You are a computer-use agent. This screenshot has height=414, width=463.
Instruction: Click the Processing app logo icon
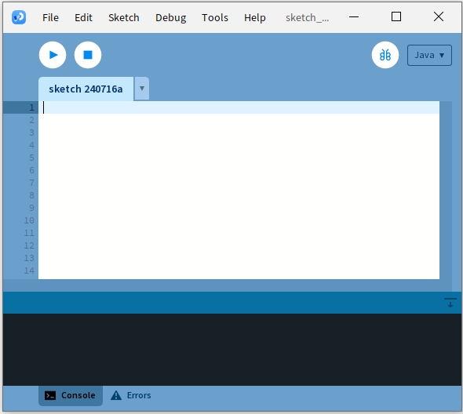(x=19, y=17)
